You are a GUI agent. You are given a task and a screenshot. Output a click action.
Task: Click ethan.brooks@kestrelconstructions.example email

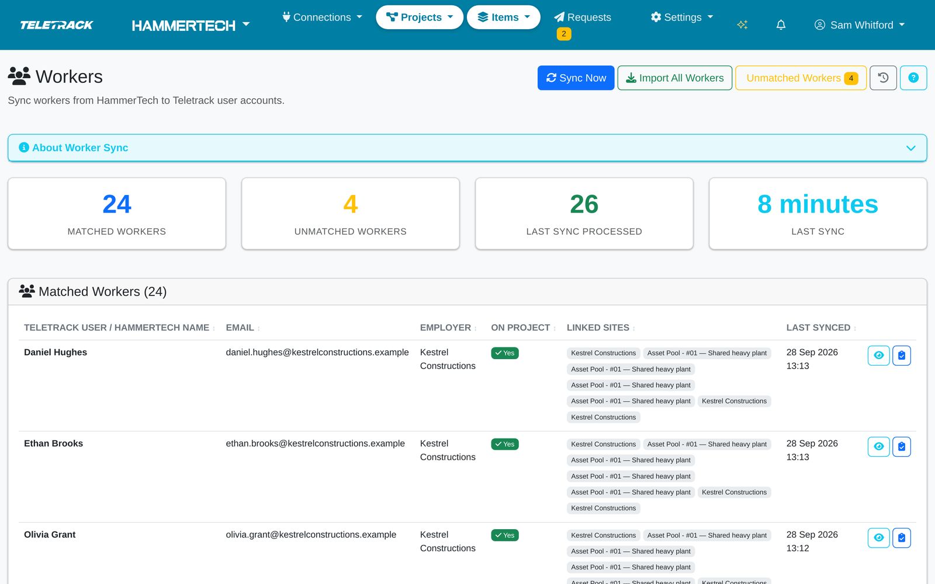pos(316,443)
